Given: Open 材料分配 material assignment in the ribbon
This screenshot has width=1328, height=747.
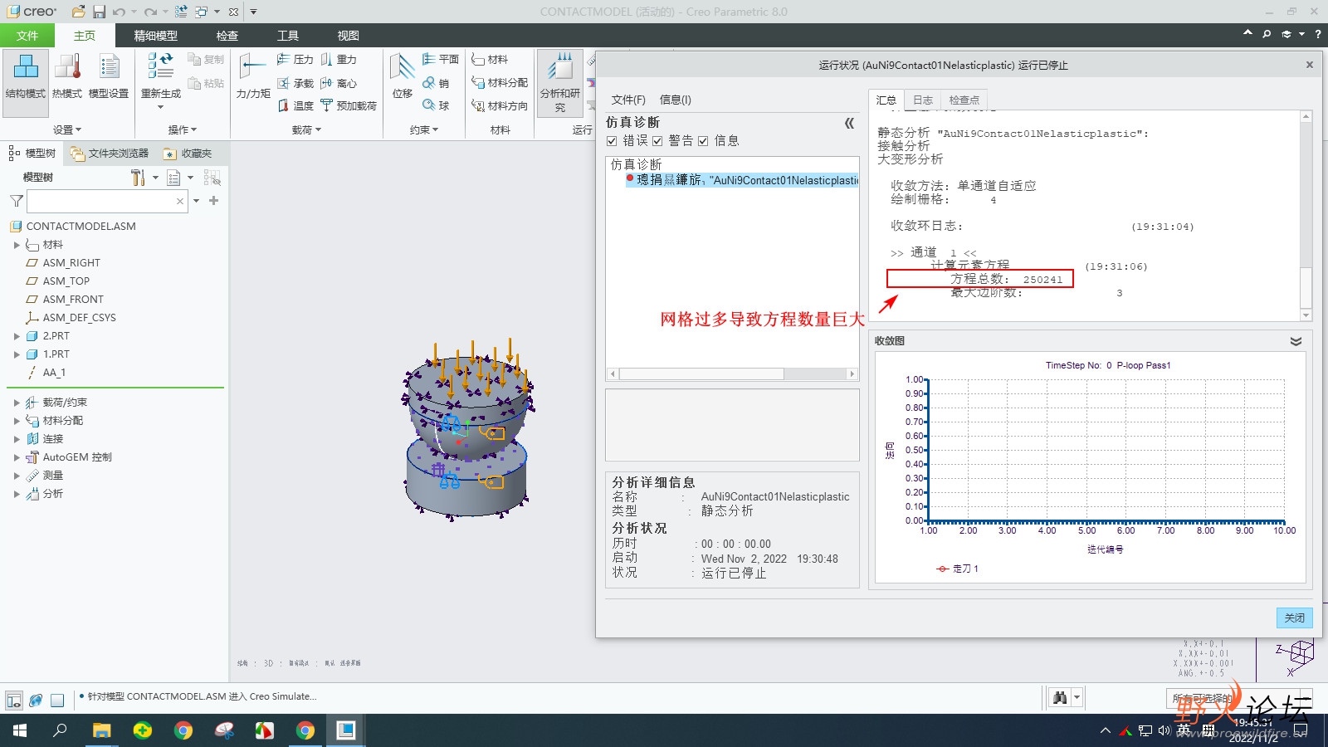Looking at the screenshot, I should pyautogui.click(x=500, y=83).
